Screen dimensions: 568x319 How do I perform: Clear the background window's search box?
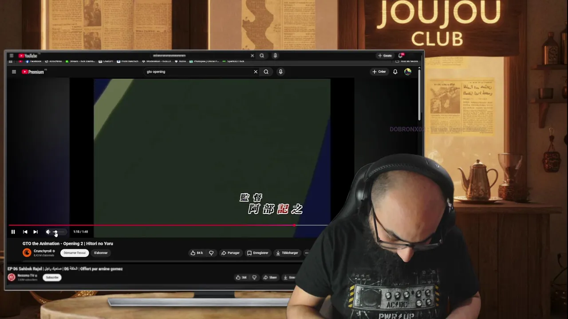[x=252, y=56]
